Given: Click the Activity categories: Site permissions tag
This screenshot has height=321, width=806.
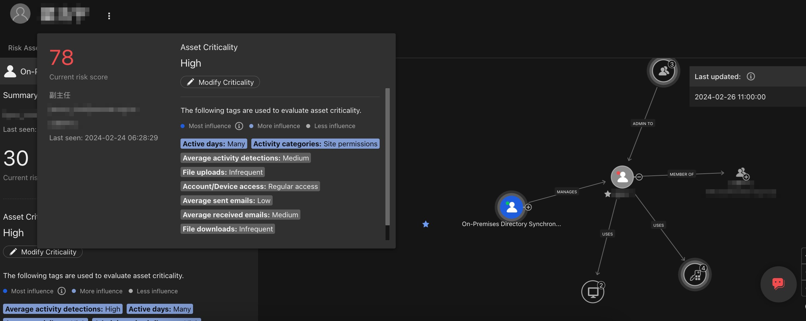Looking at the screenshot, I should click(315, 144).
